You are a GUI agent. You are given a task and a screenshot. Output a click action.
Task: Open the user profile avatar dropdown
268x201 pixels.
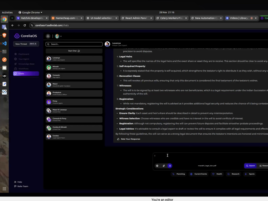tap(58, 36)
